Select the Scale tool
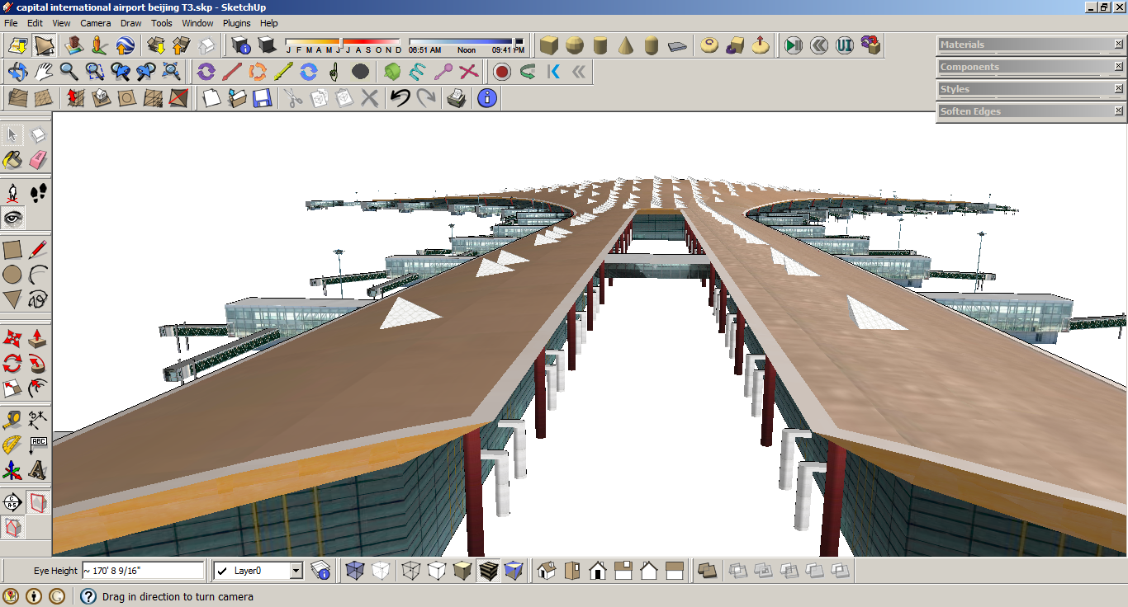The height and width of the screenshot is (607, 1128). click(12, 388)
